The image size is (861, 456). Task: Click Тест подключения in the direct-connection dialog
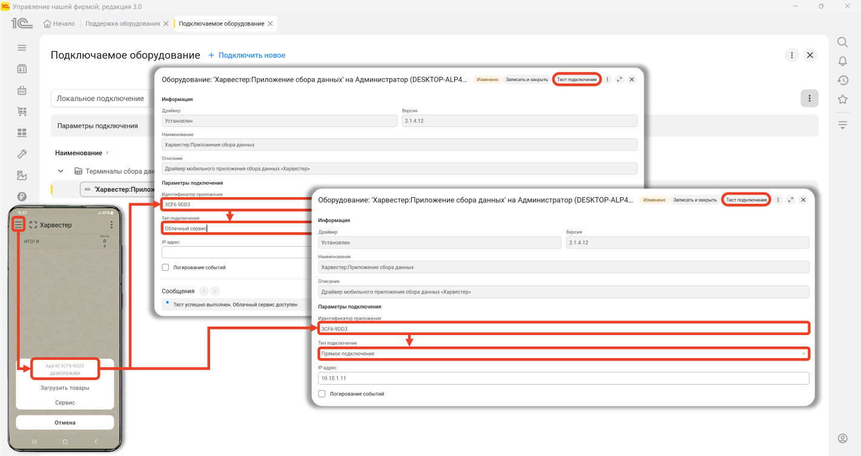tap(747, 200)
